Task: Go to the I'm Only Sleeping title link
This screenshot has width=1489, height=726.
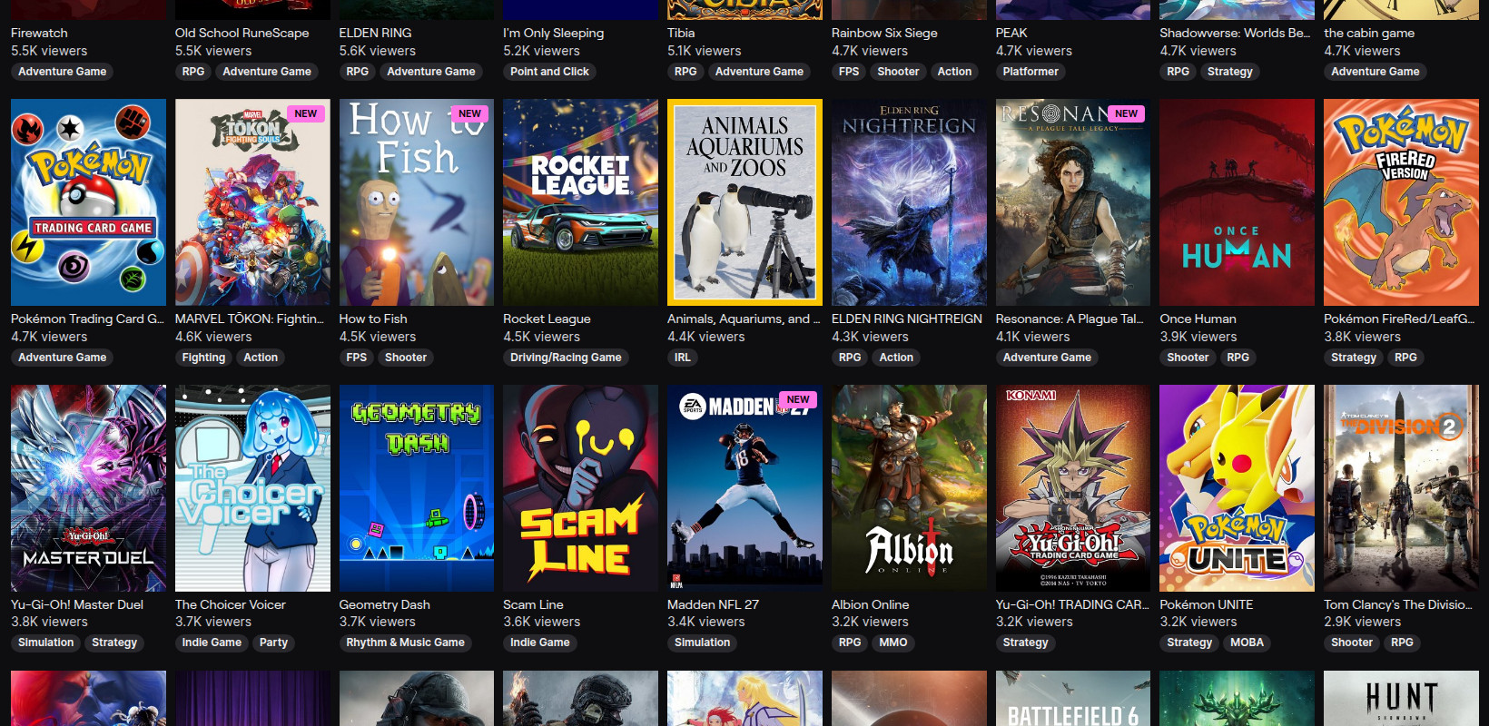Action: click(x=553, y=33)
